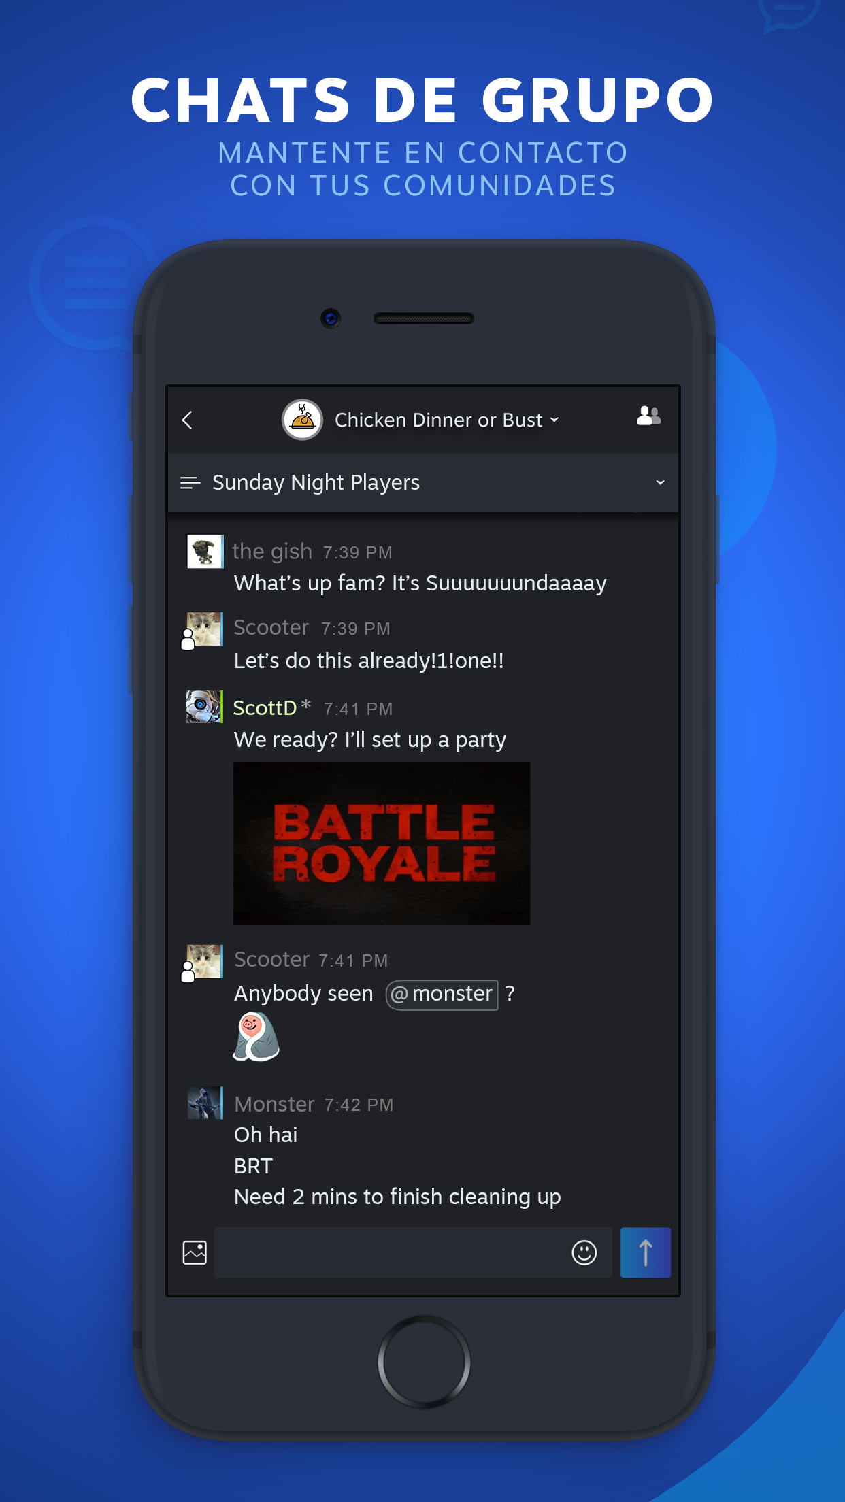Tap the pig in blanket sticker
Image resolution: width=845 pixels, height=1502 pixels.
click(256, 1037)
